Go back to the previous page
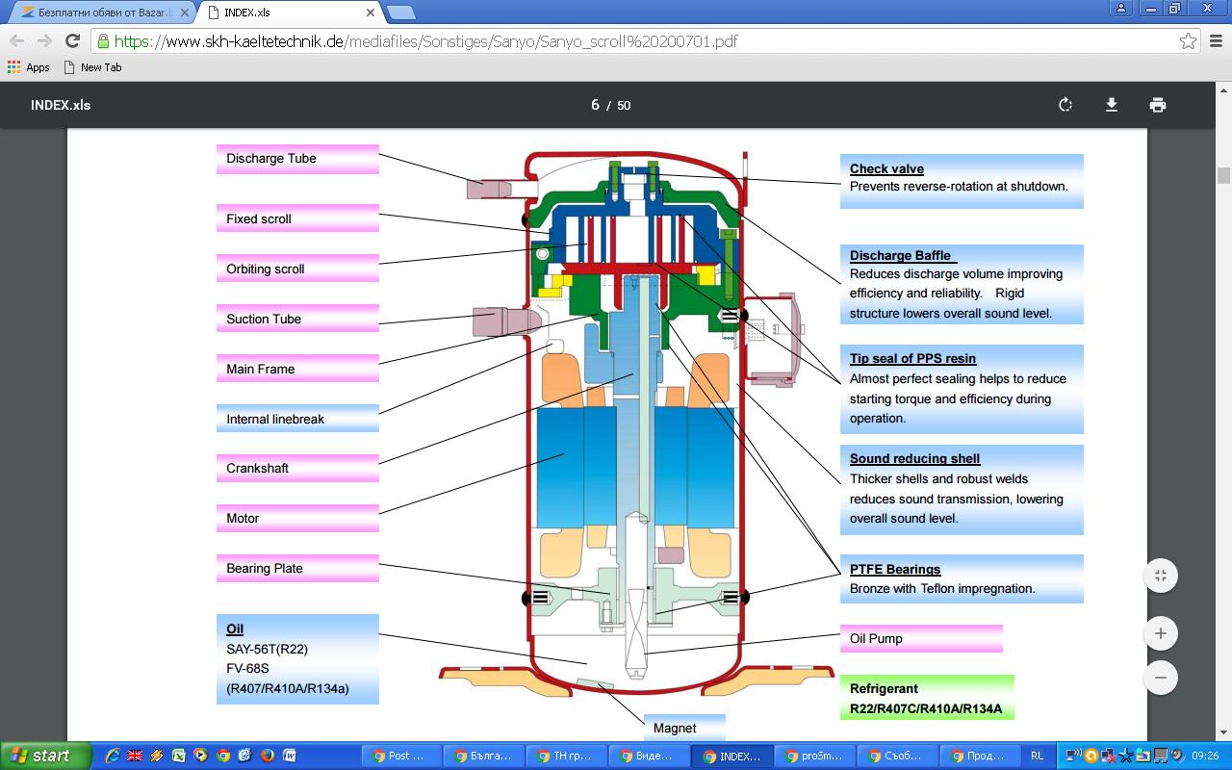Screen dimensions: 1232x770 tap(16, 40)
